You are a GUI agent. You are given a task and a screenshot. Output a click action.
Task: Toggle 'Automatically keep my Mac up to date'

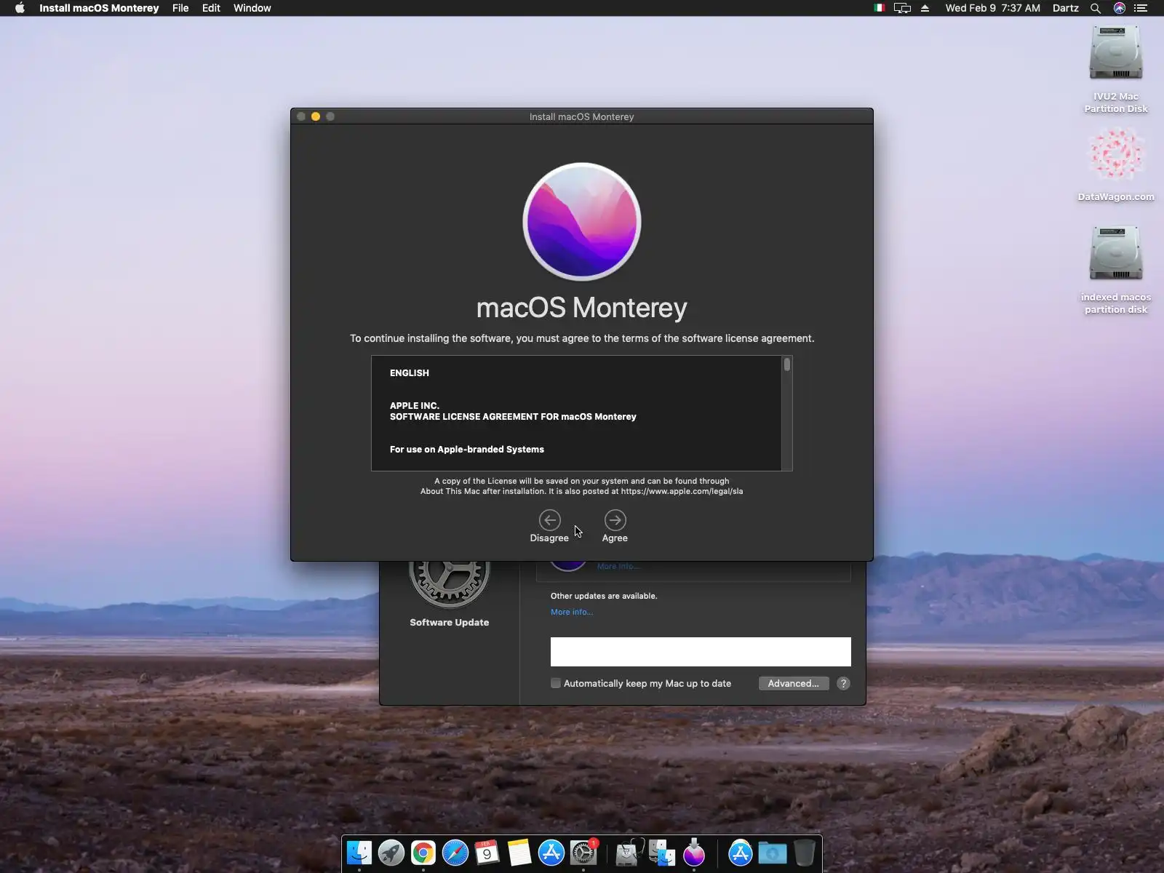[556, 683]
